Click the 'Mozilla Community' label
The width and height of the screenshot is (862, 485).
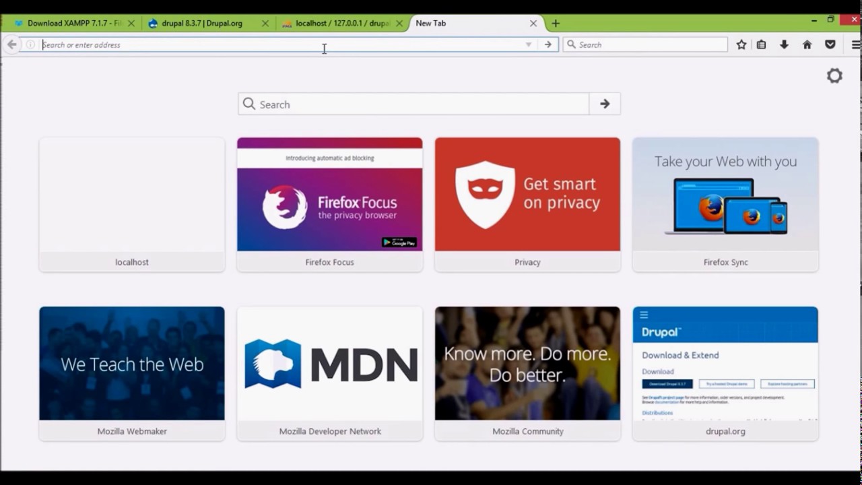527,431
